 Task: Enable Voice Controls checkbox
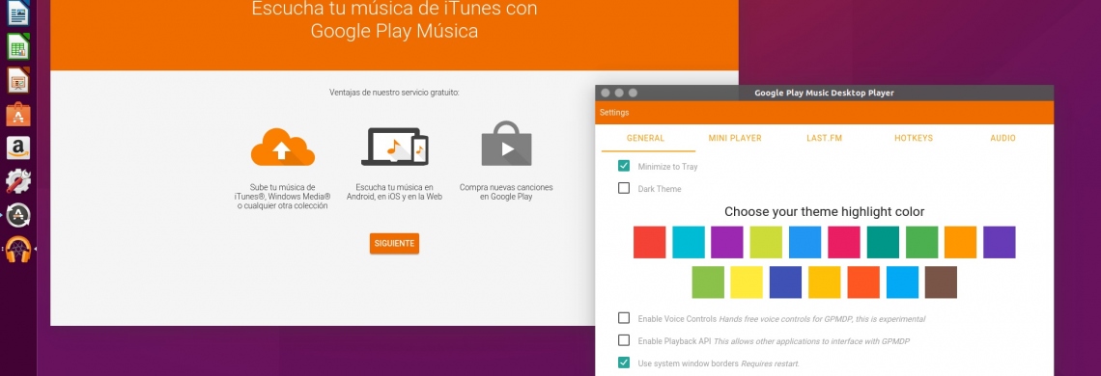(x=624, y=318)
